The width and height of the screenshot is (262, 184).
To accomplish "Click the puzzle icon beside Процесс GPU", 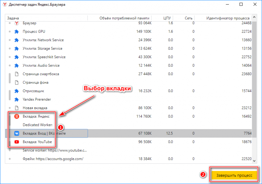I will 17,31.
